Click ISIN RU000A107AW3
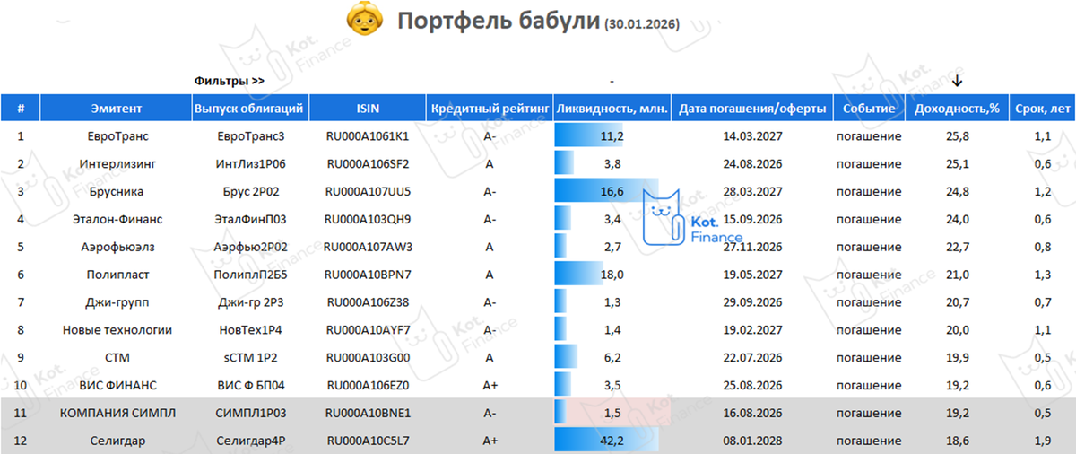The image size is (1076, 454). [x=368, y=247]
